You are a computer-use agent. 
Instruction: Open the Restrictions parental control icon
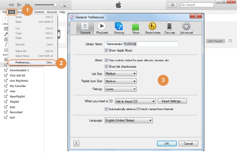[152, 26]
